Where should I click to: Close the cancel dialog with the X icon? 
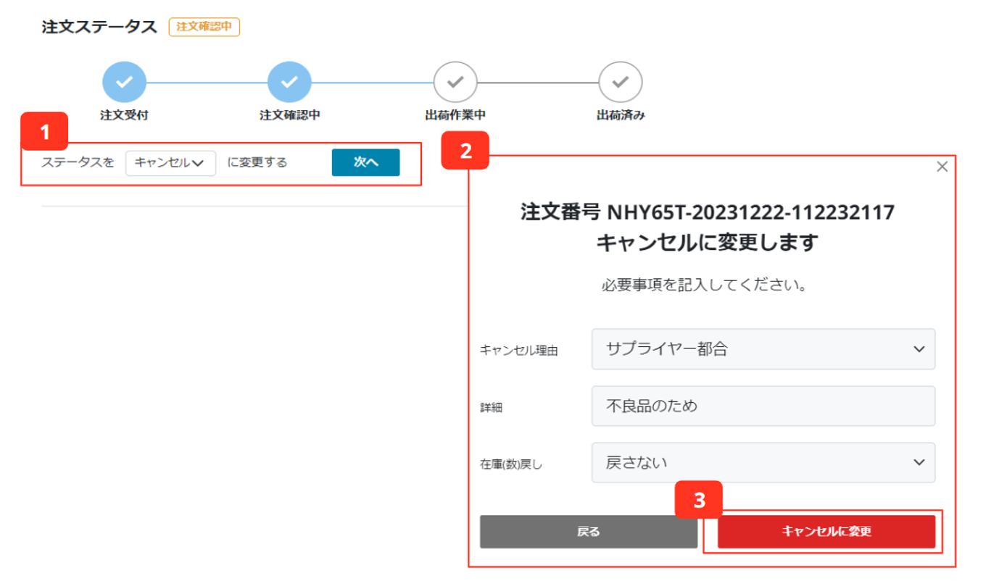click(942, 167)
